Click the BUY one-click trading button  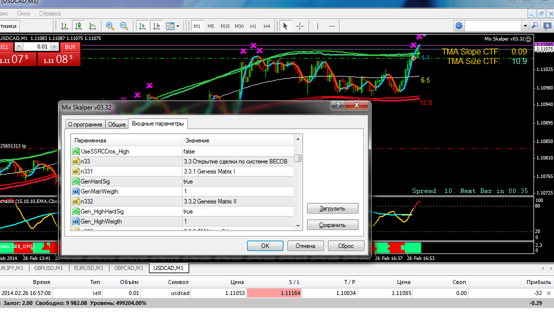click(70, 47)
